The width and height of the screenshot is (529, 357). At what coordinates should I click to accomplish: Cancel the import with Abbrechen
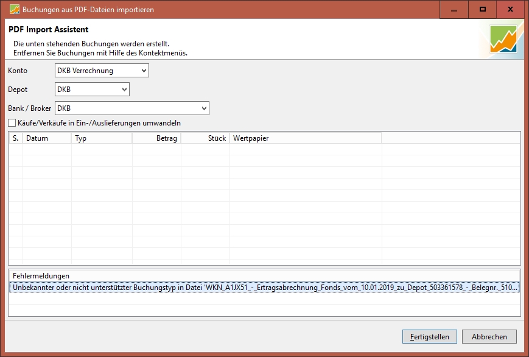489,336
